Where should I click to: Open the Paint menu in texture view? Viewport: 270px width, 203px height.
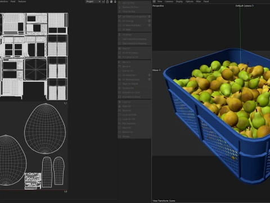pos(13,1)
